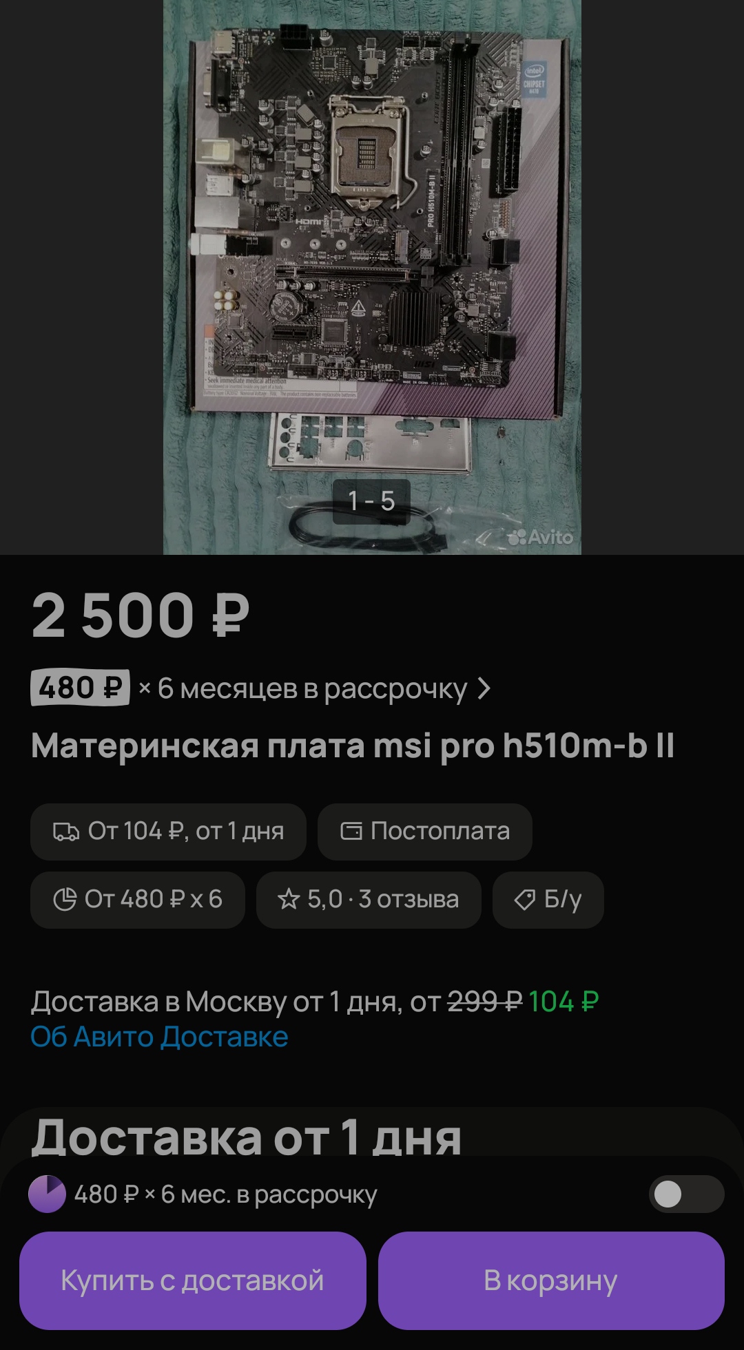This screenshot has width=744, height=1350.
Task: Click the Avito watermark logo on photo
Action: (541, 537)
